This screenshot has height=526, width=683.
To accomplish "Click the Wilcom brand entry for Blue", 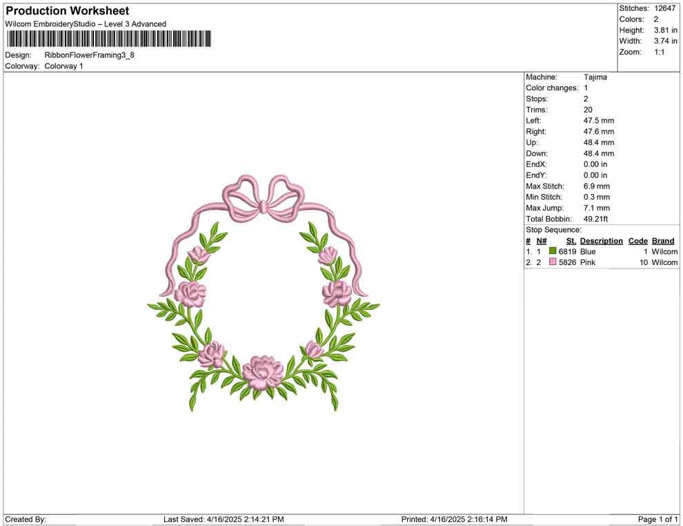I will (663, 251).
